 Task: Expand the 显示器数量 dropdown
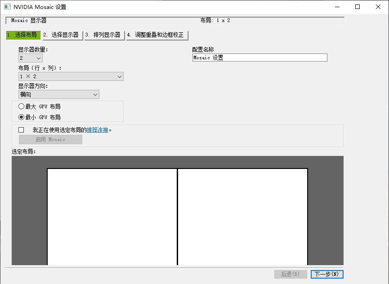[x=31, y=58]
